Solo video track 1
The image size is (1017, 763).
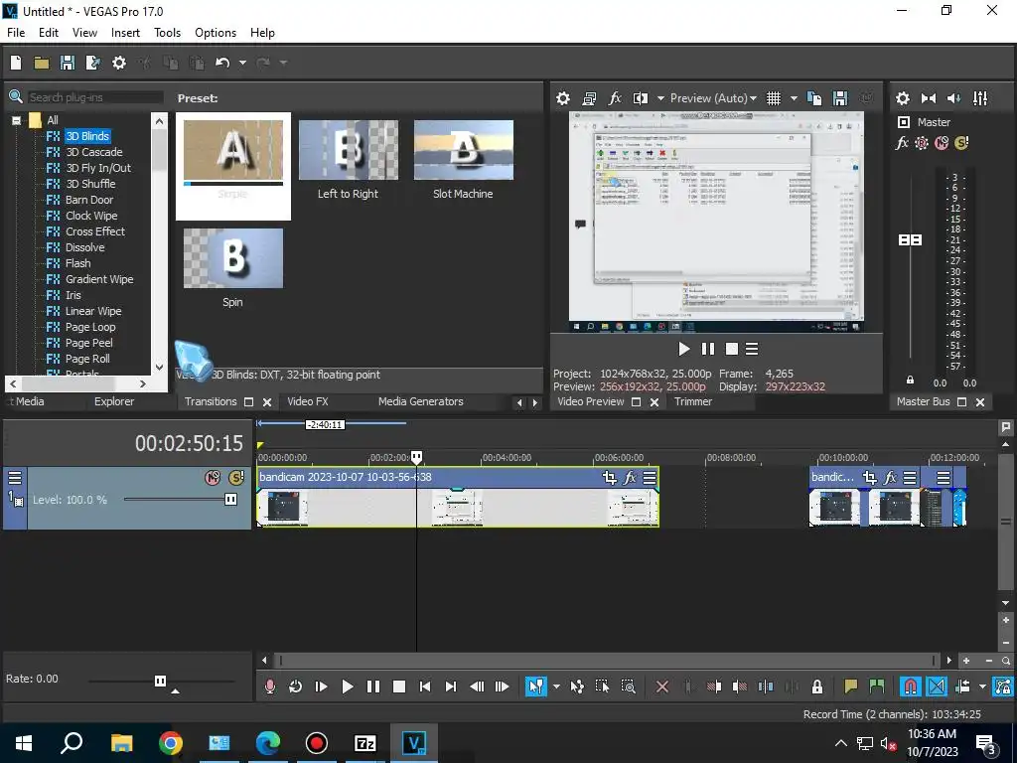(236, 478)
